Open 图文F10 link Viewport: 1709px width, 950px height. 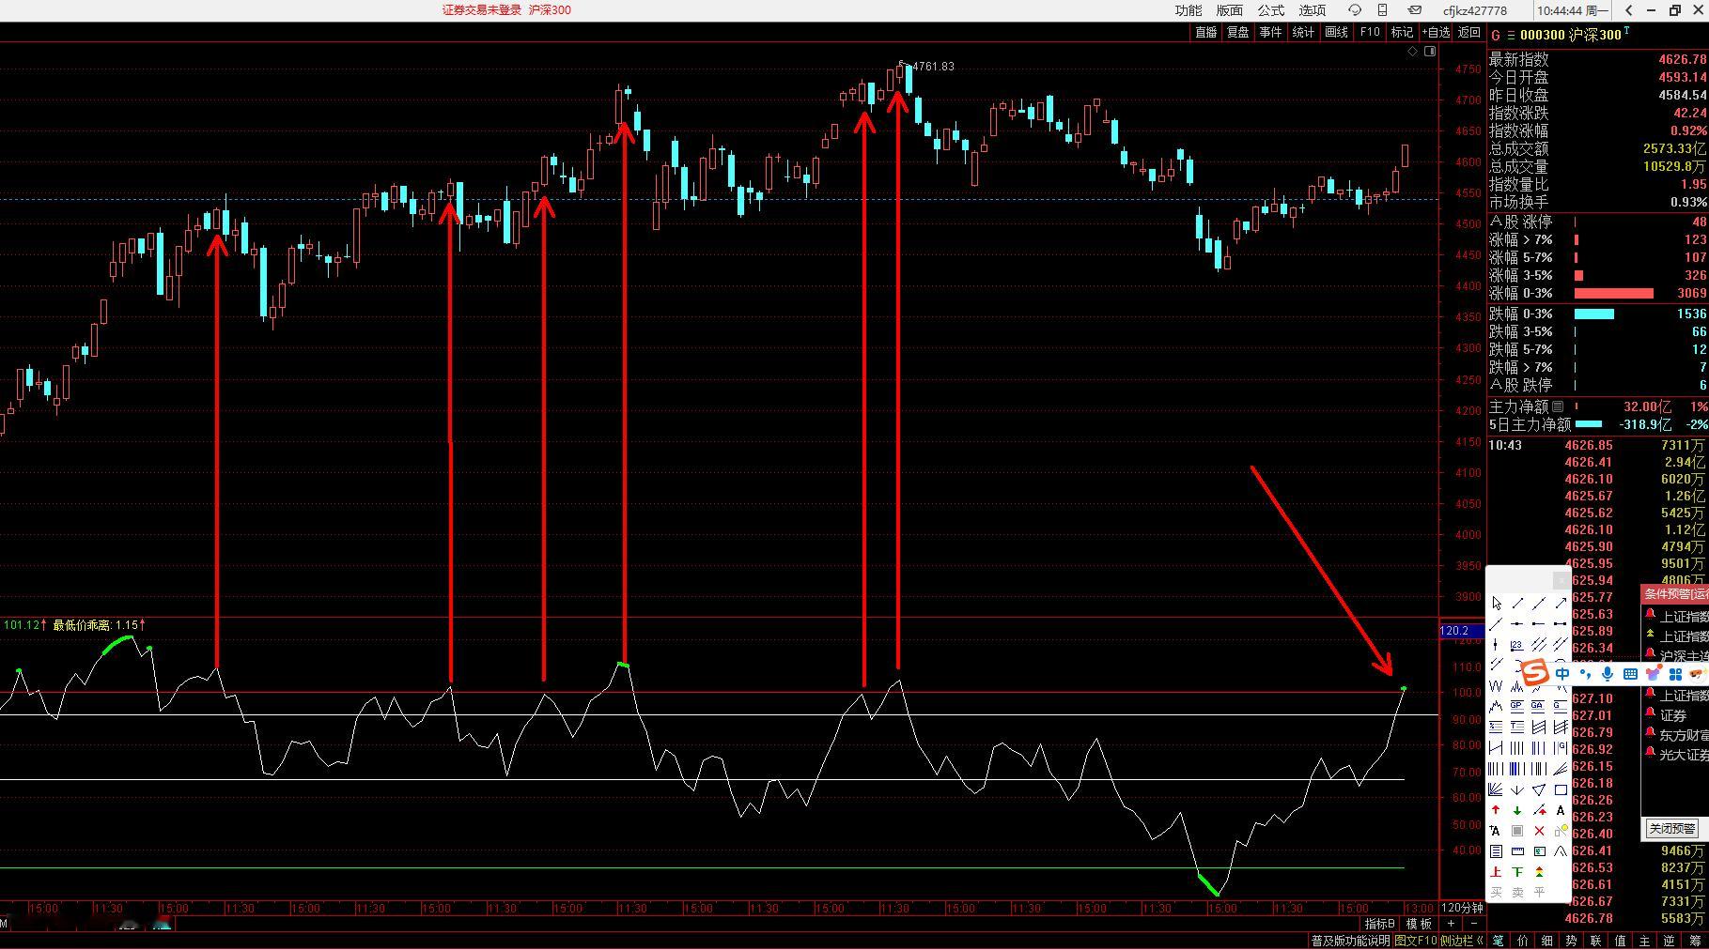tap(1415, 941)
